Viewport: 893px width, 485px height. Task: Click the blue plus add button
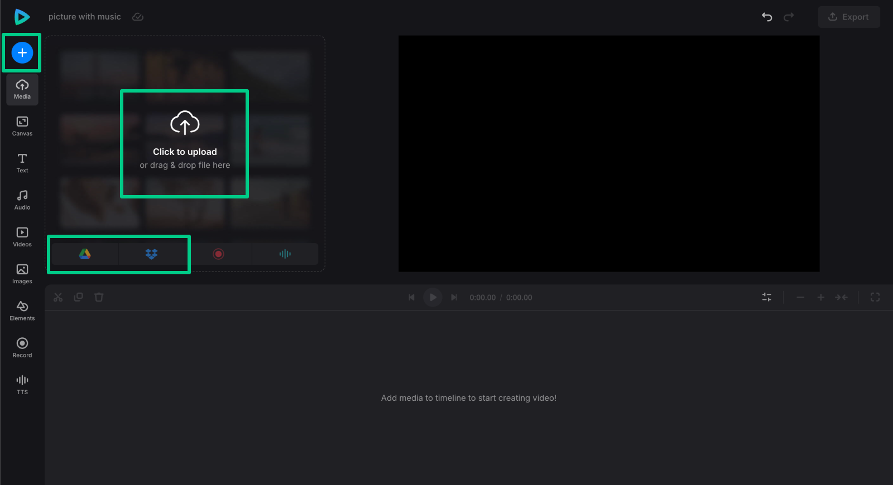[x=22, y=52]
